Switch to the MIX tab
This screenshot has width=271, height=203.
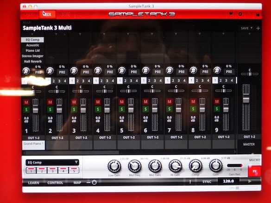(47, 14)
